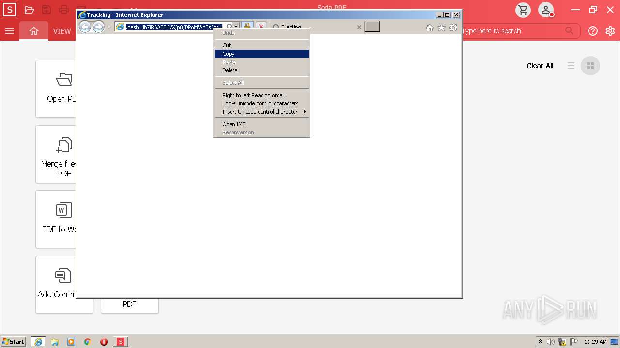Image resolution: width=620 pixels, height=348 pixels.
Task: Choose Delete from the context menu
Action: [x=262, y=70]
